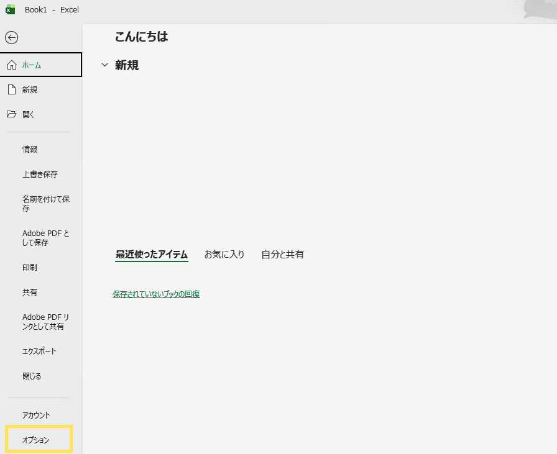Screen dimensions: 557x454
Task: Collapse the 新規 section chevron
Action: pyautogui.click(x=104, y=65)
